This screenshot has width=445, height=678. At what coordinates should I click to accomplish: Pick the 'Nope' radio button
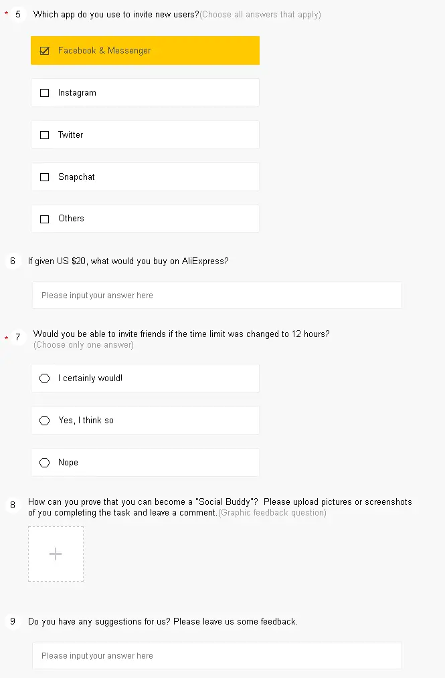(45, 463)
